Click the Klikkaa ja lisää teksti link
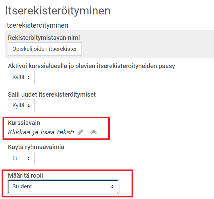 pyautogui.click(x=42, y=132)
